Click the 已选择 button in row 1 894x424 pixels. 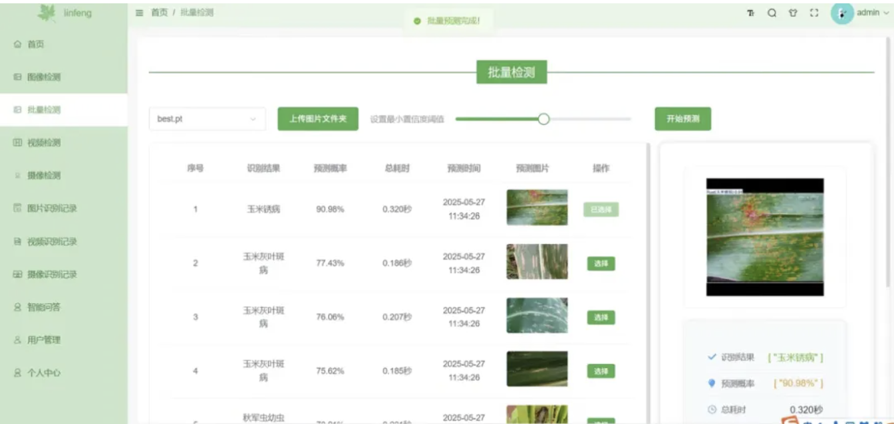[x=601, y=210]
